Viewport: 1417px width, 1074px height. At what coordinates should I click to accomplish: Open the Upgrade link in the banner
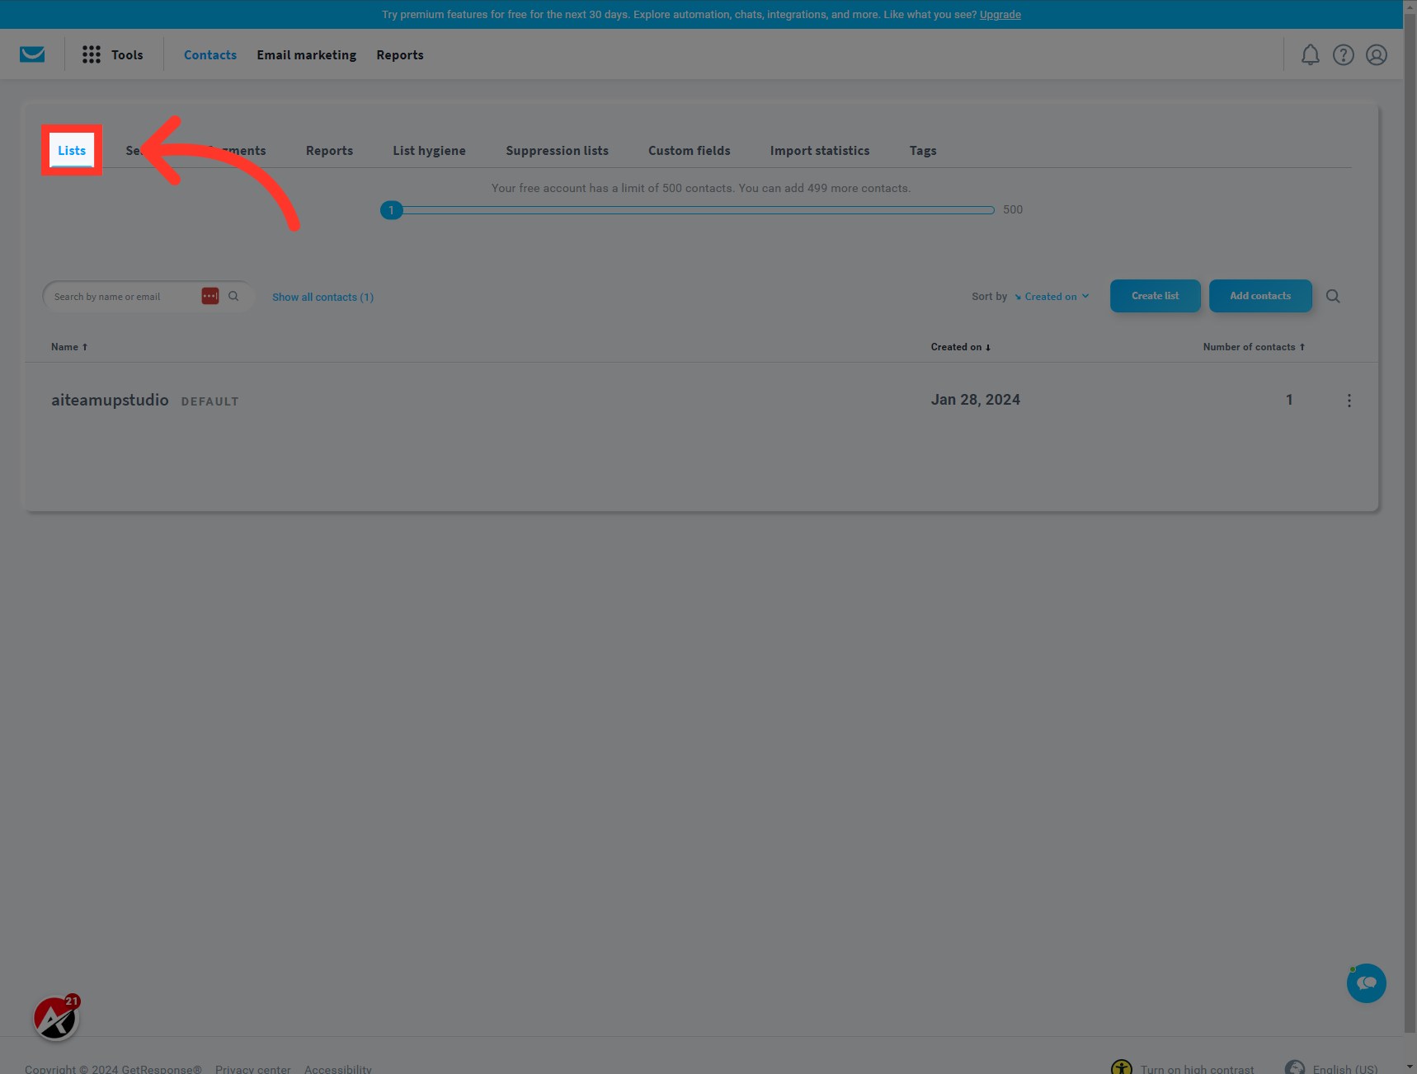pos(1000,14)
